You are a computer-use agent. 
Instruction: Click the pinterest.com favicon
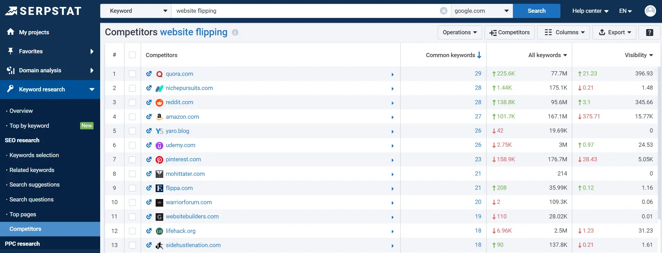tap(159, 160)
